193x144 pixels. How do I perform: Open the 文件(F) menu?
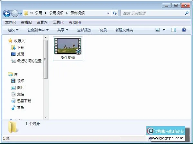tap(11, 22)
